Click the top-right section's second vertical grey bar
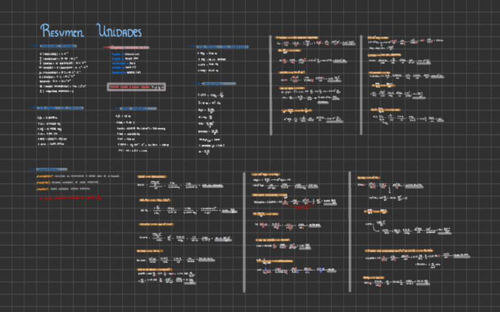The width and height of the screenshot is (500, 312). [361, 85]
